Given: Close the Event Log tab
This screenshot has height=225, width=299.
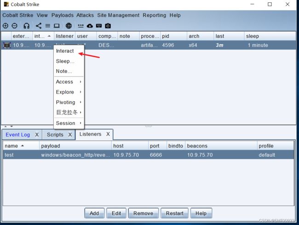Looking at the screenshot, I should 37,135.
